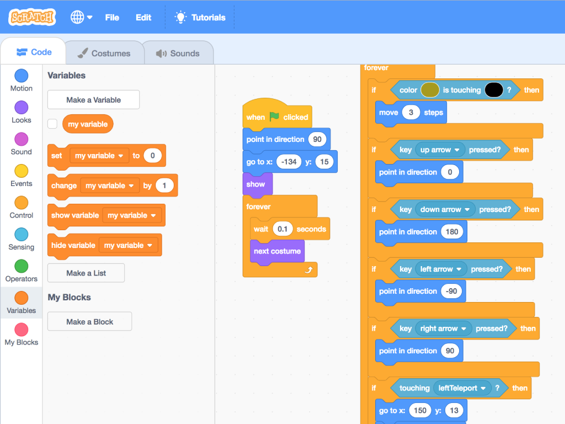The width and height of the screenshot is (565, 424).
Task: Open the left arrow key dropdown
Action: [x=441, y=269]
